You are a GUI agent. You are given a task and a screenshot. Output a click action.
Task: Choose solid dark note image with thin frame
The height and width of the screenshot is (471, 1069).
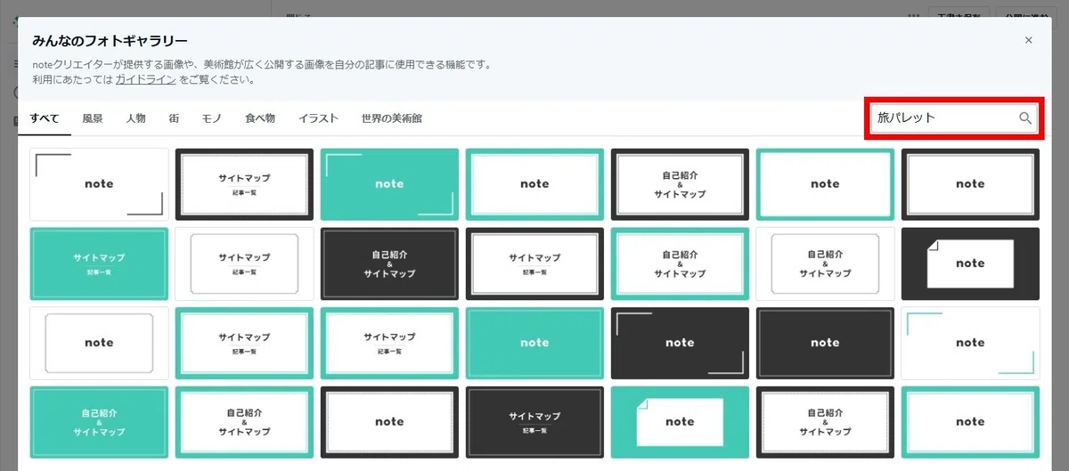point(825,343)
